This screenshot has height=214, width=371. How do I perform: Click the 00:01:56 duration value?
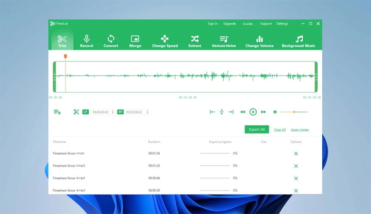click(x=154, y=153)
